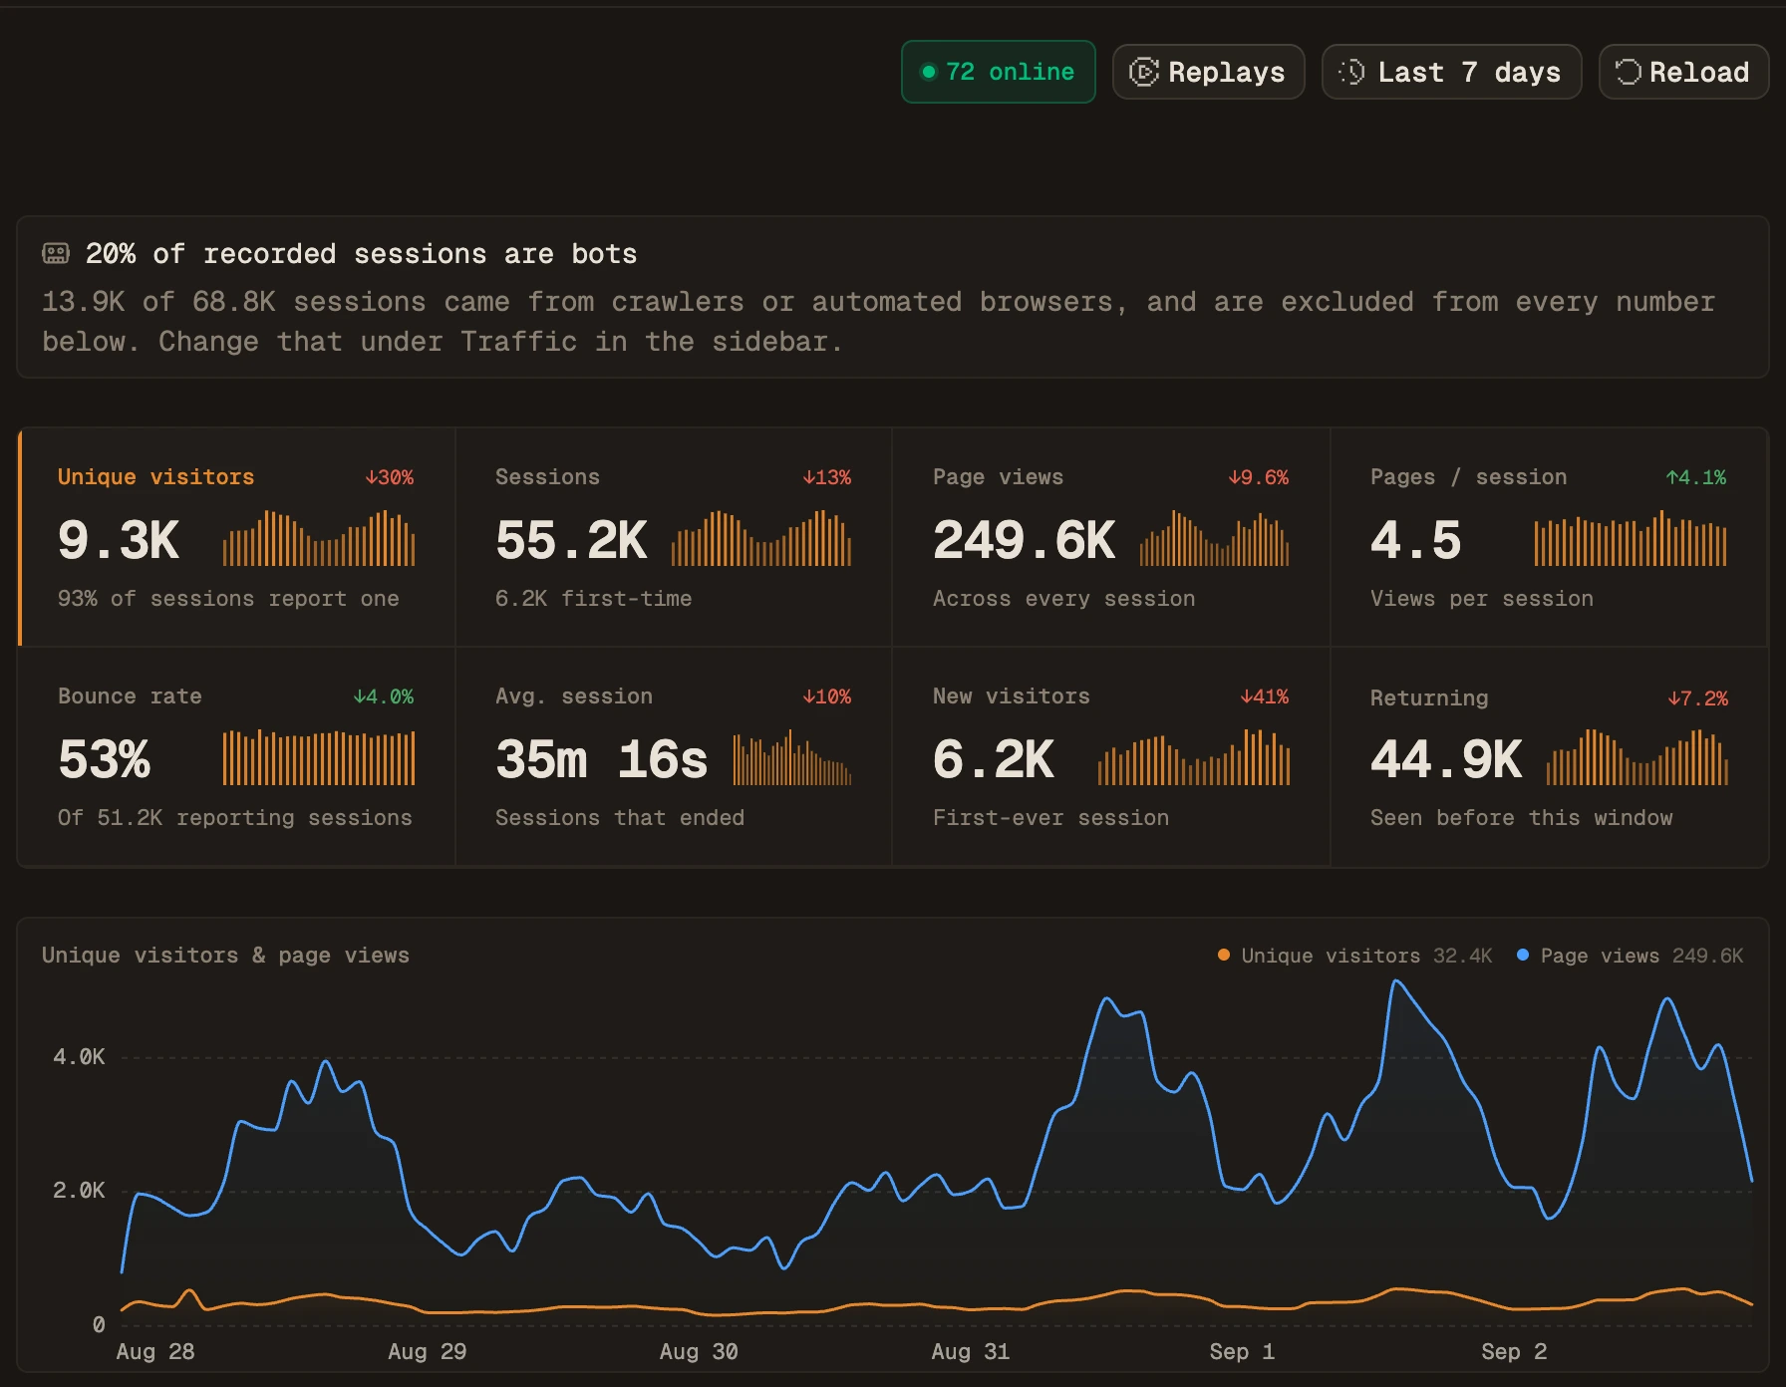Viewport: 1786px width, 1387px height.
Task: Click the Pages / session sparkline chart
Action: [x=1631, y=538]
